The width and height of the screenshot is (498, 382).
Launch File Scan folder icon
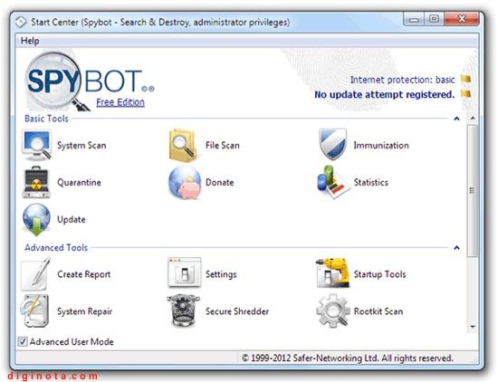point(184,145)
